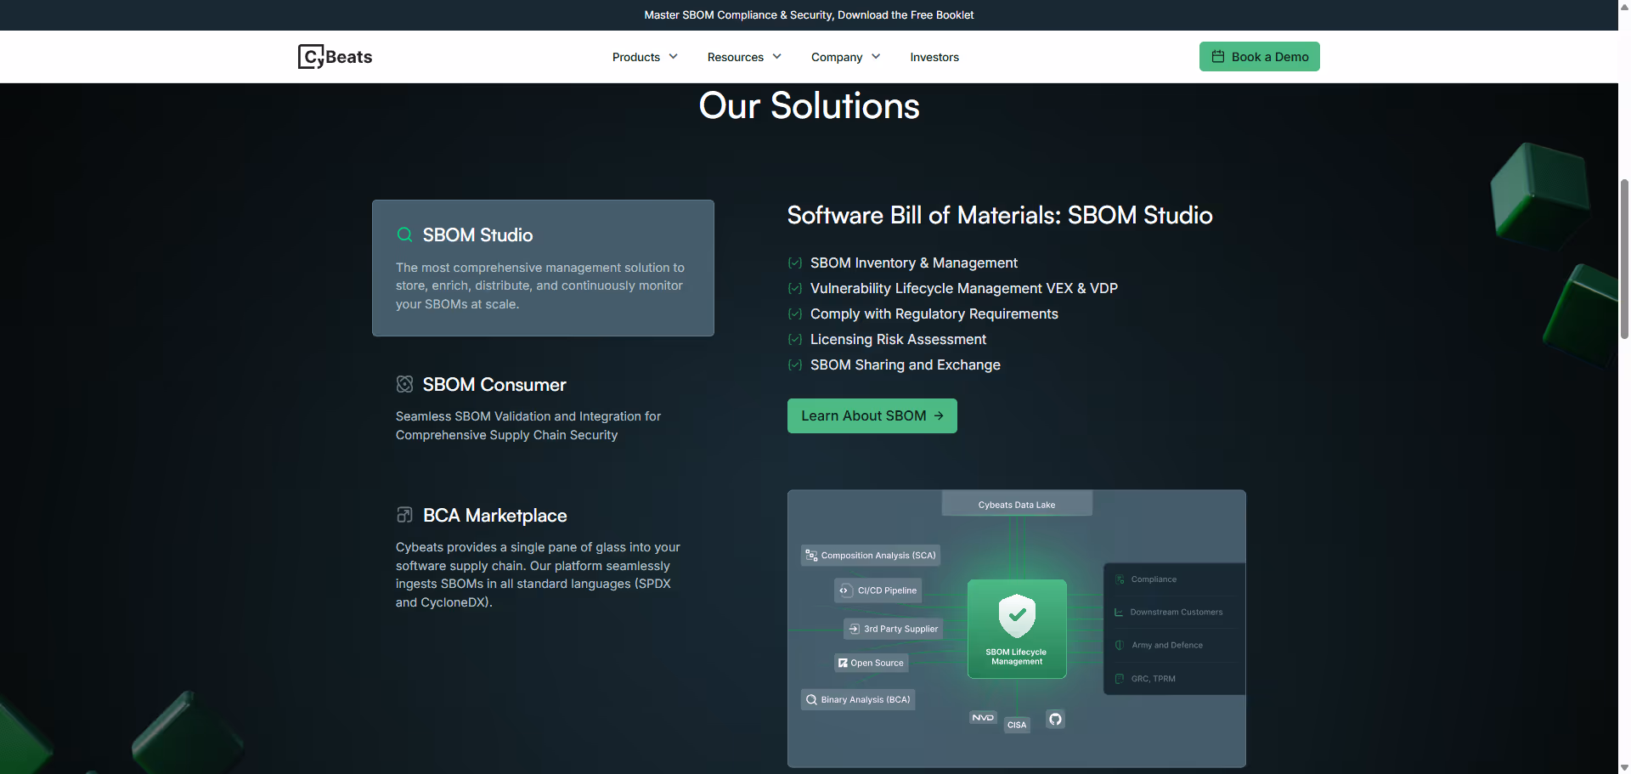1631x774 pixels.
Task: Click the check icon beside Licensing Risk Assessment
Action: point(795,340)
